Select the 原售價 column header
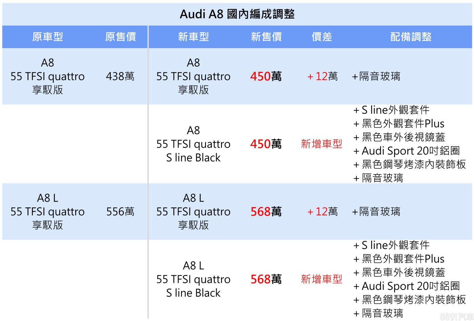This screenshot has height=321, width=474. click(x=120, y=37)
